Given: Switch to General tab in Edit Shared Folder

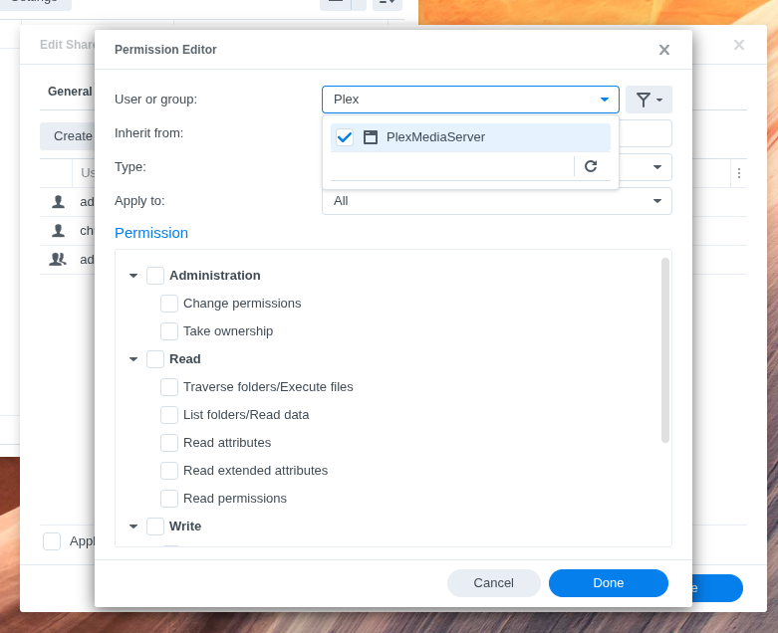Looking at the screenshot, I should click(x=70, y=92).
